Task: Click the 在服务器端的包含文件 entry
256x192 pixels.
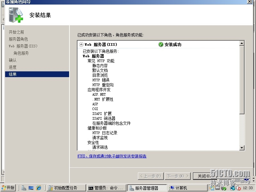Action: [111, 123]
